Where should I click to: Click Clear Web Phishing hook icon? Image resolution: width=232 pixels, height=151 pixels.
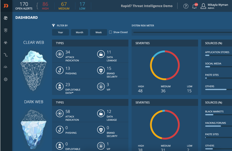[x=60, y=70]
